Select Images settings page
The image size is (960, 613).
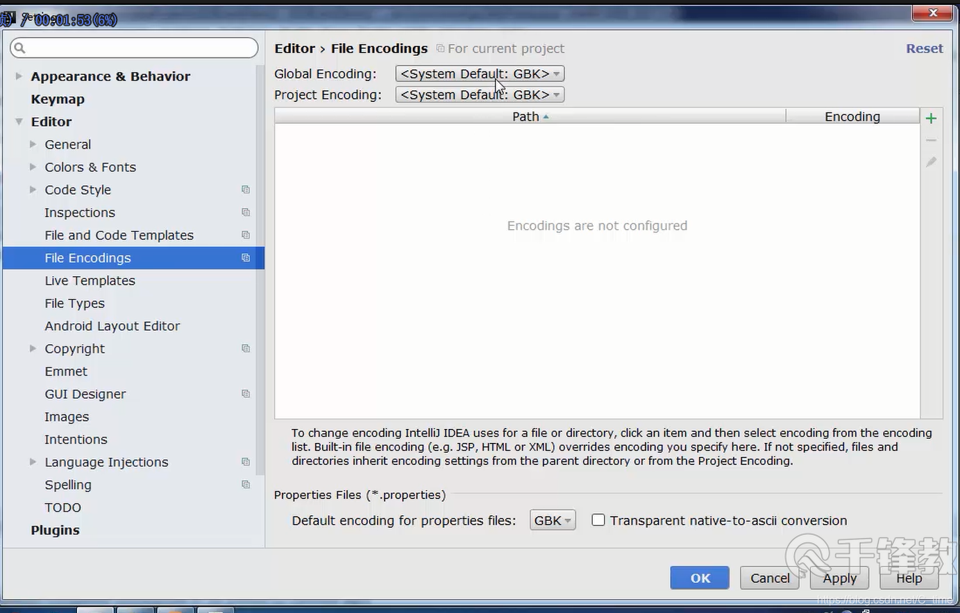tap(67, 417)
